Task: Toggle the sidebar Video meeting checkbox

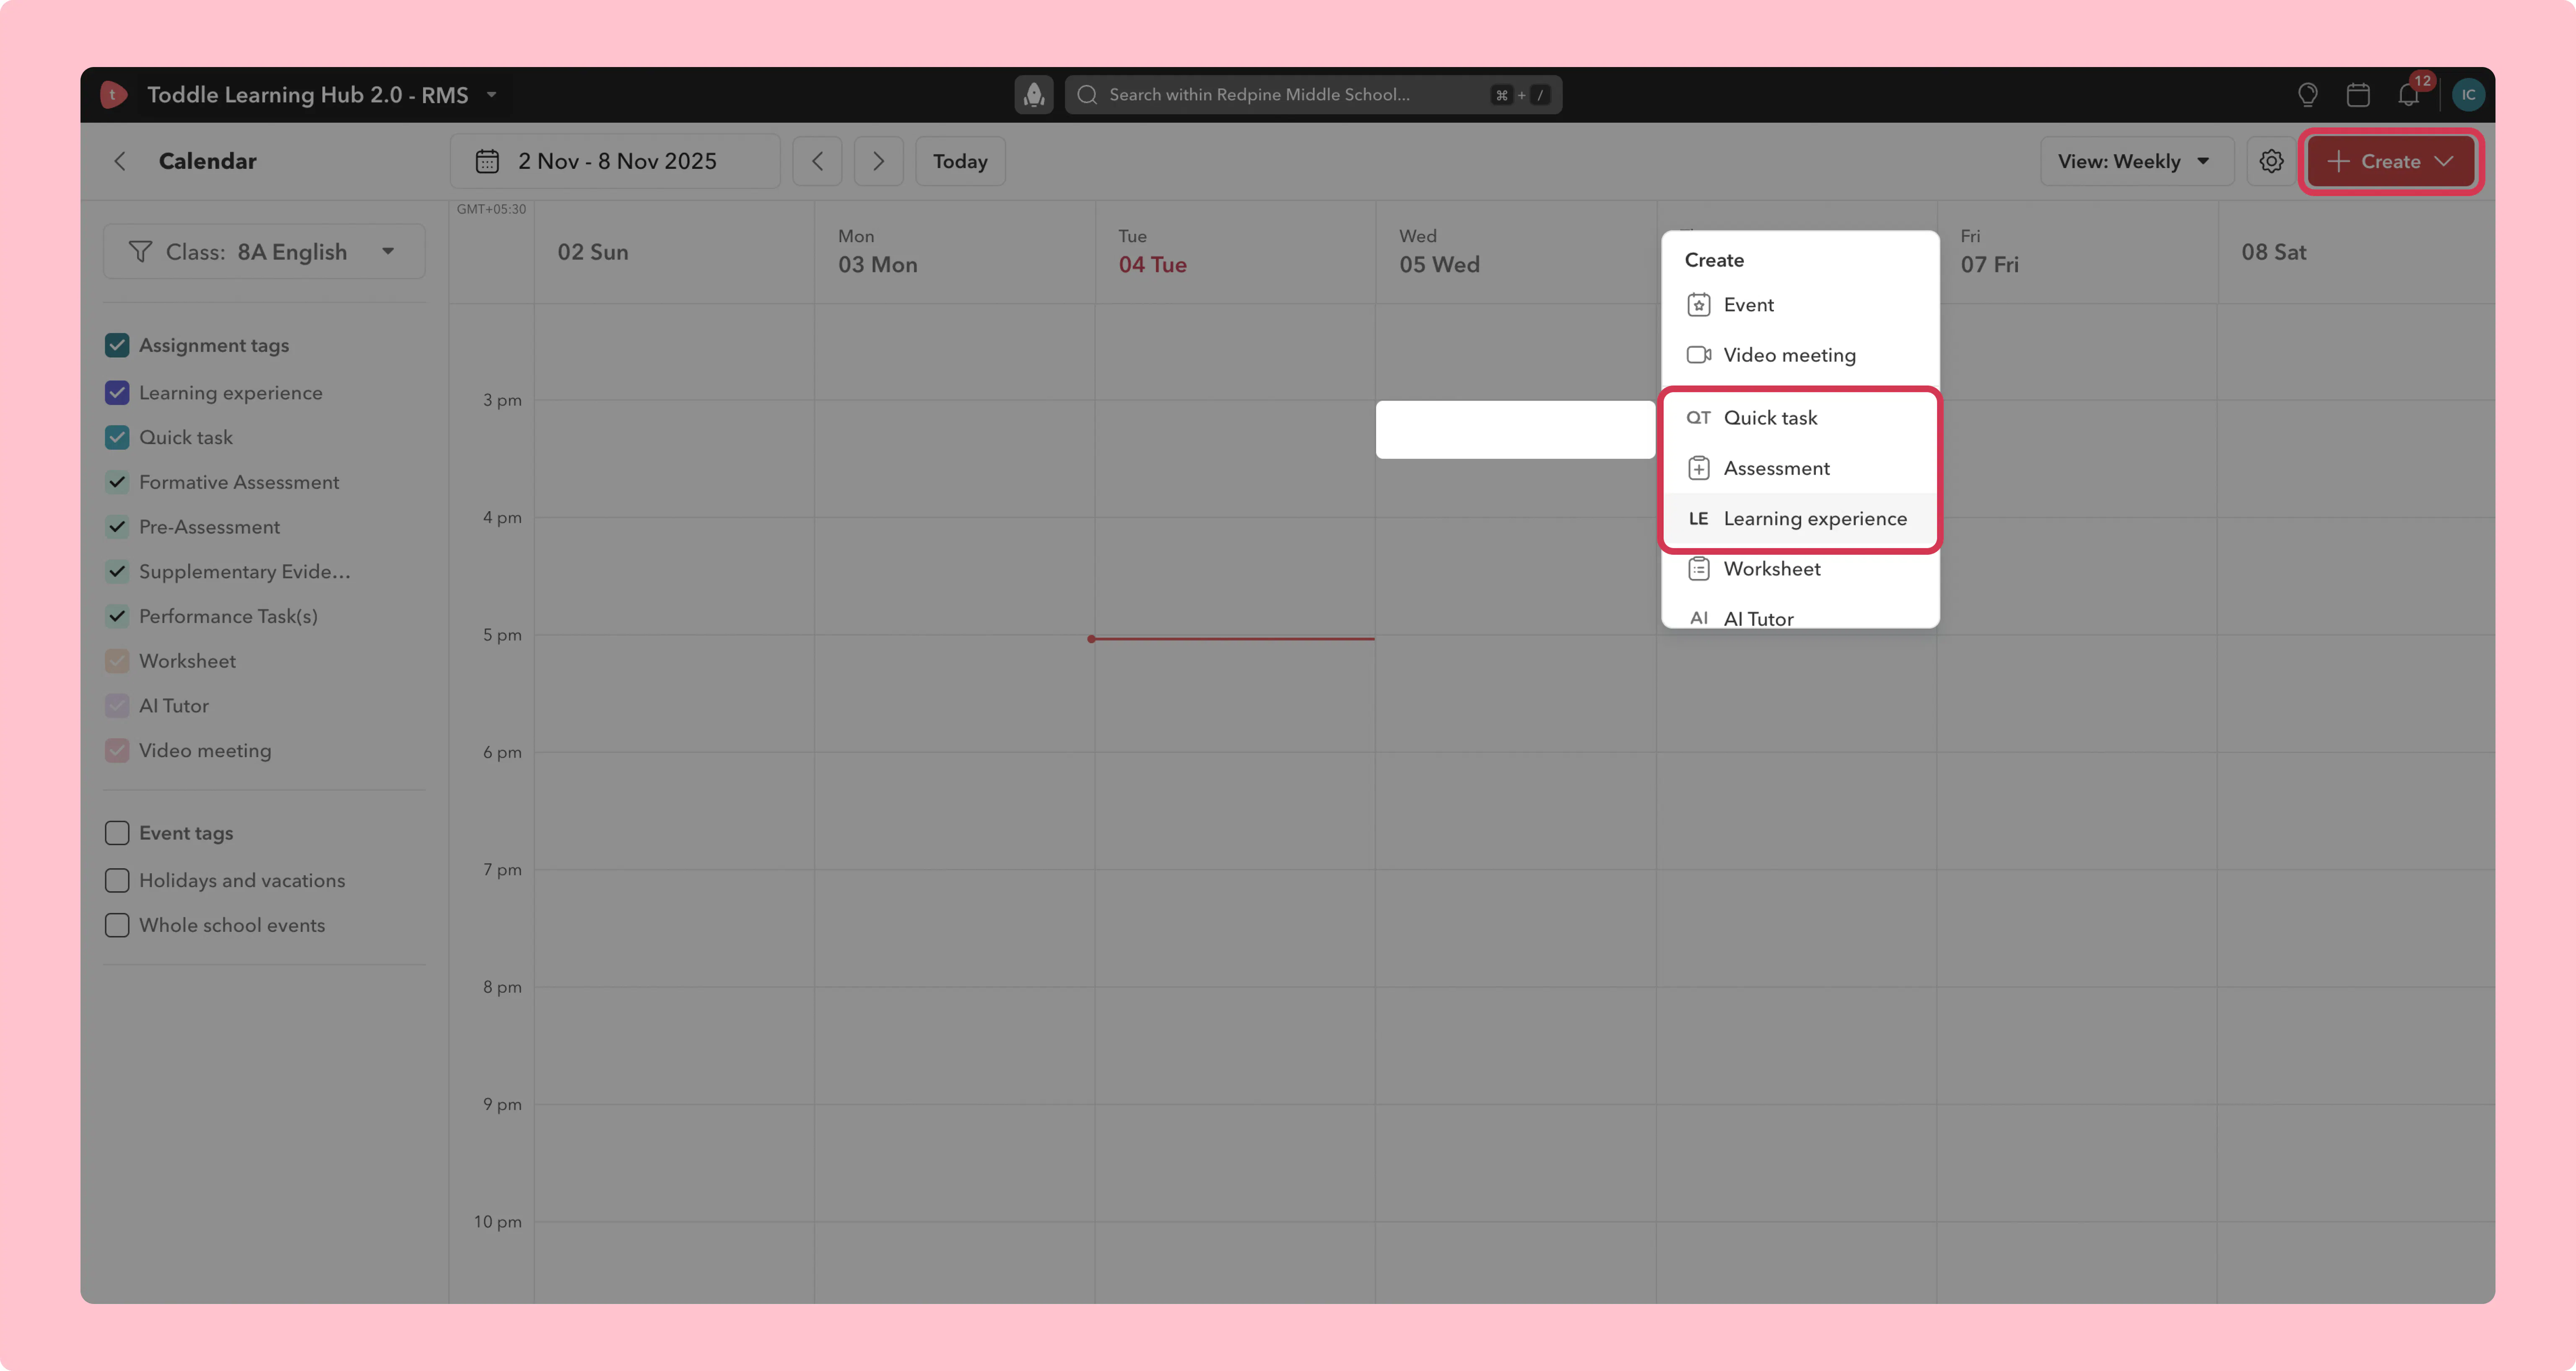Action: tap(117, 750)
